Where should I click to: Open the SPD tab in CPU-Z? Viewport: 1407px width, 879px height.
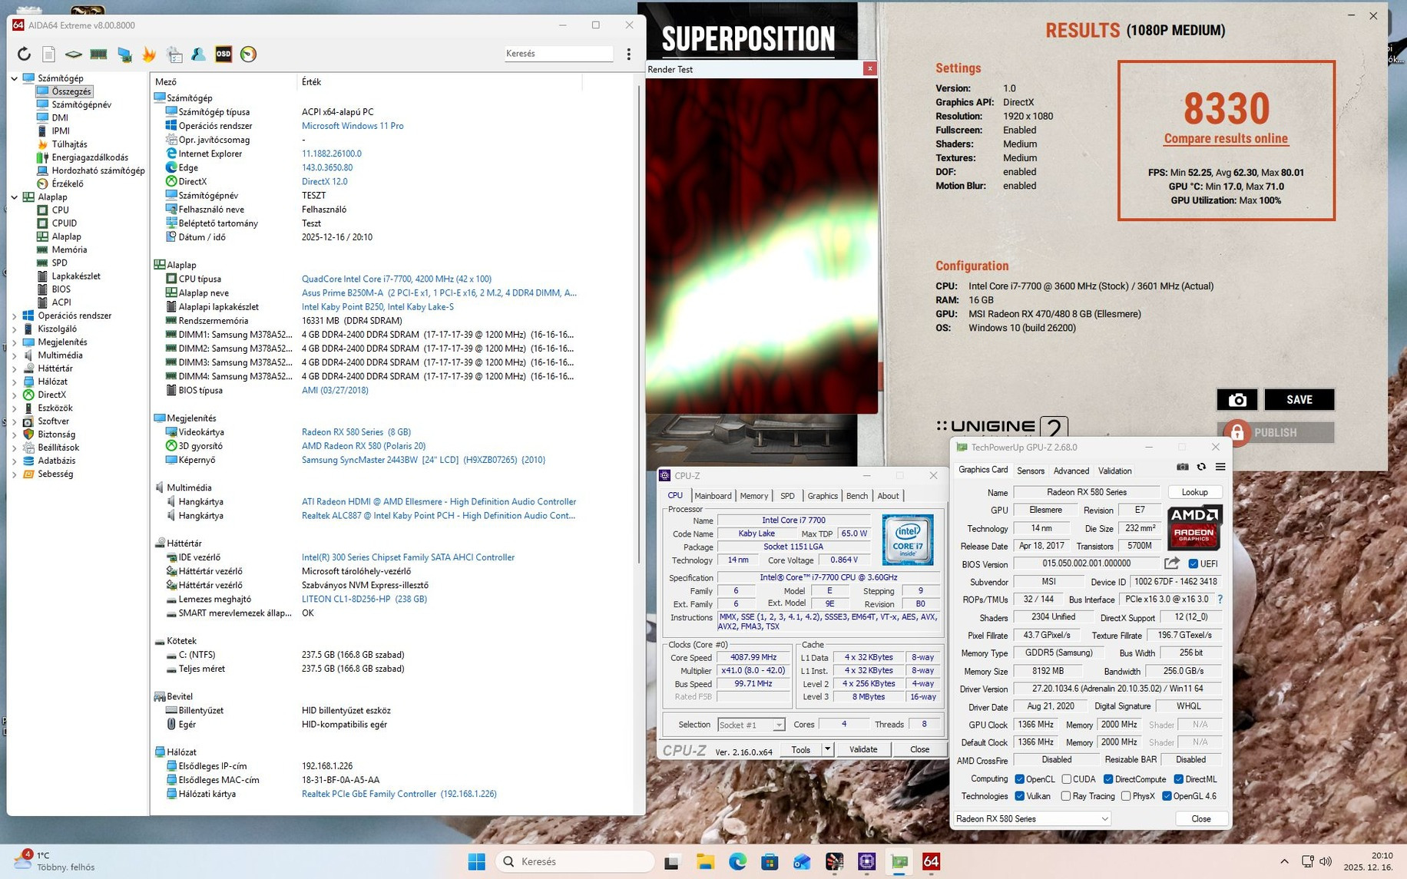[x=787, y=496]
